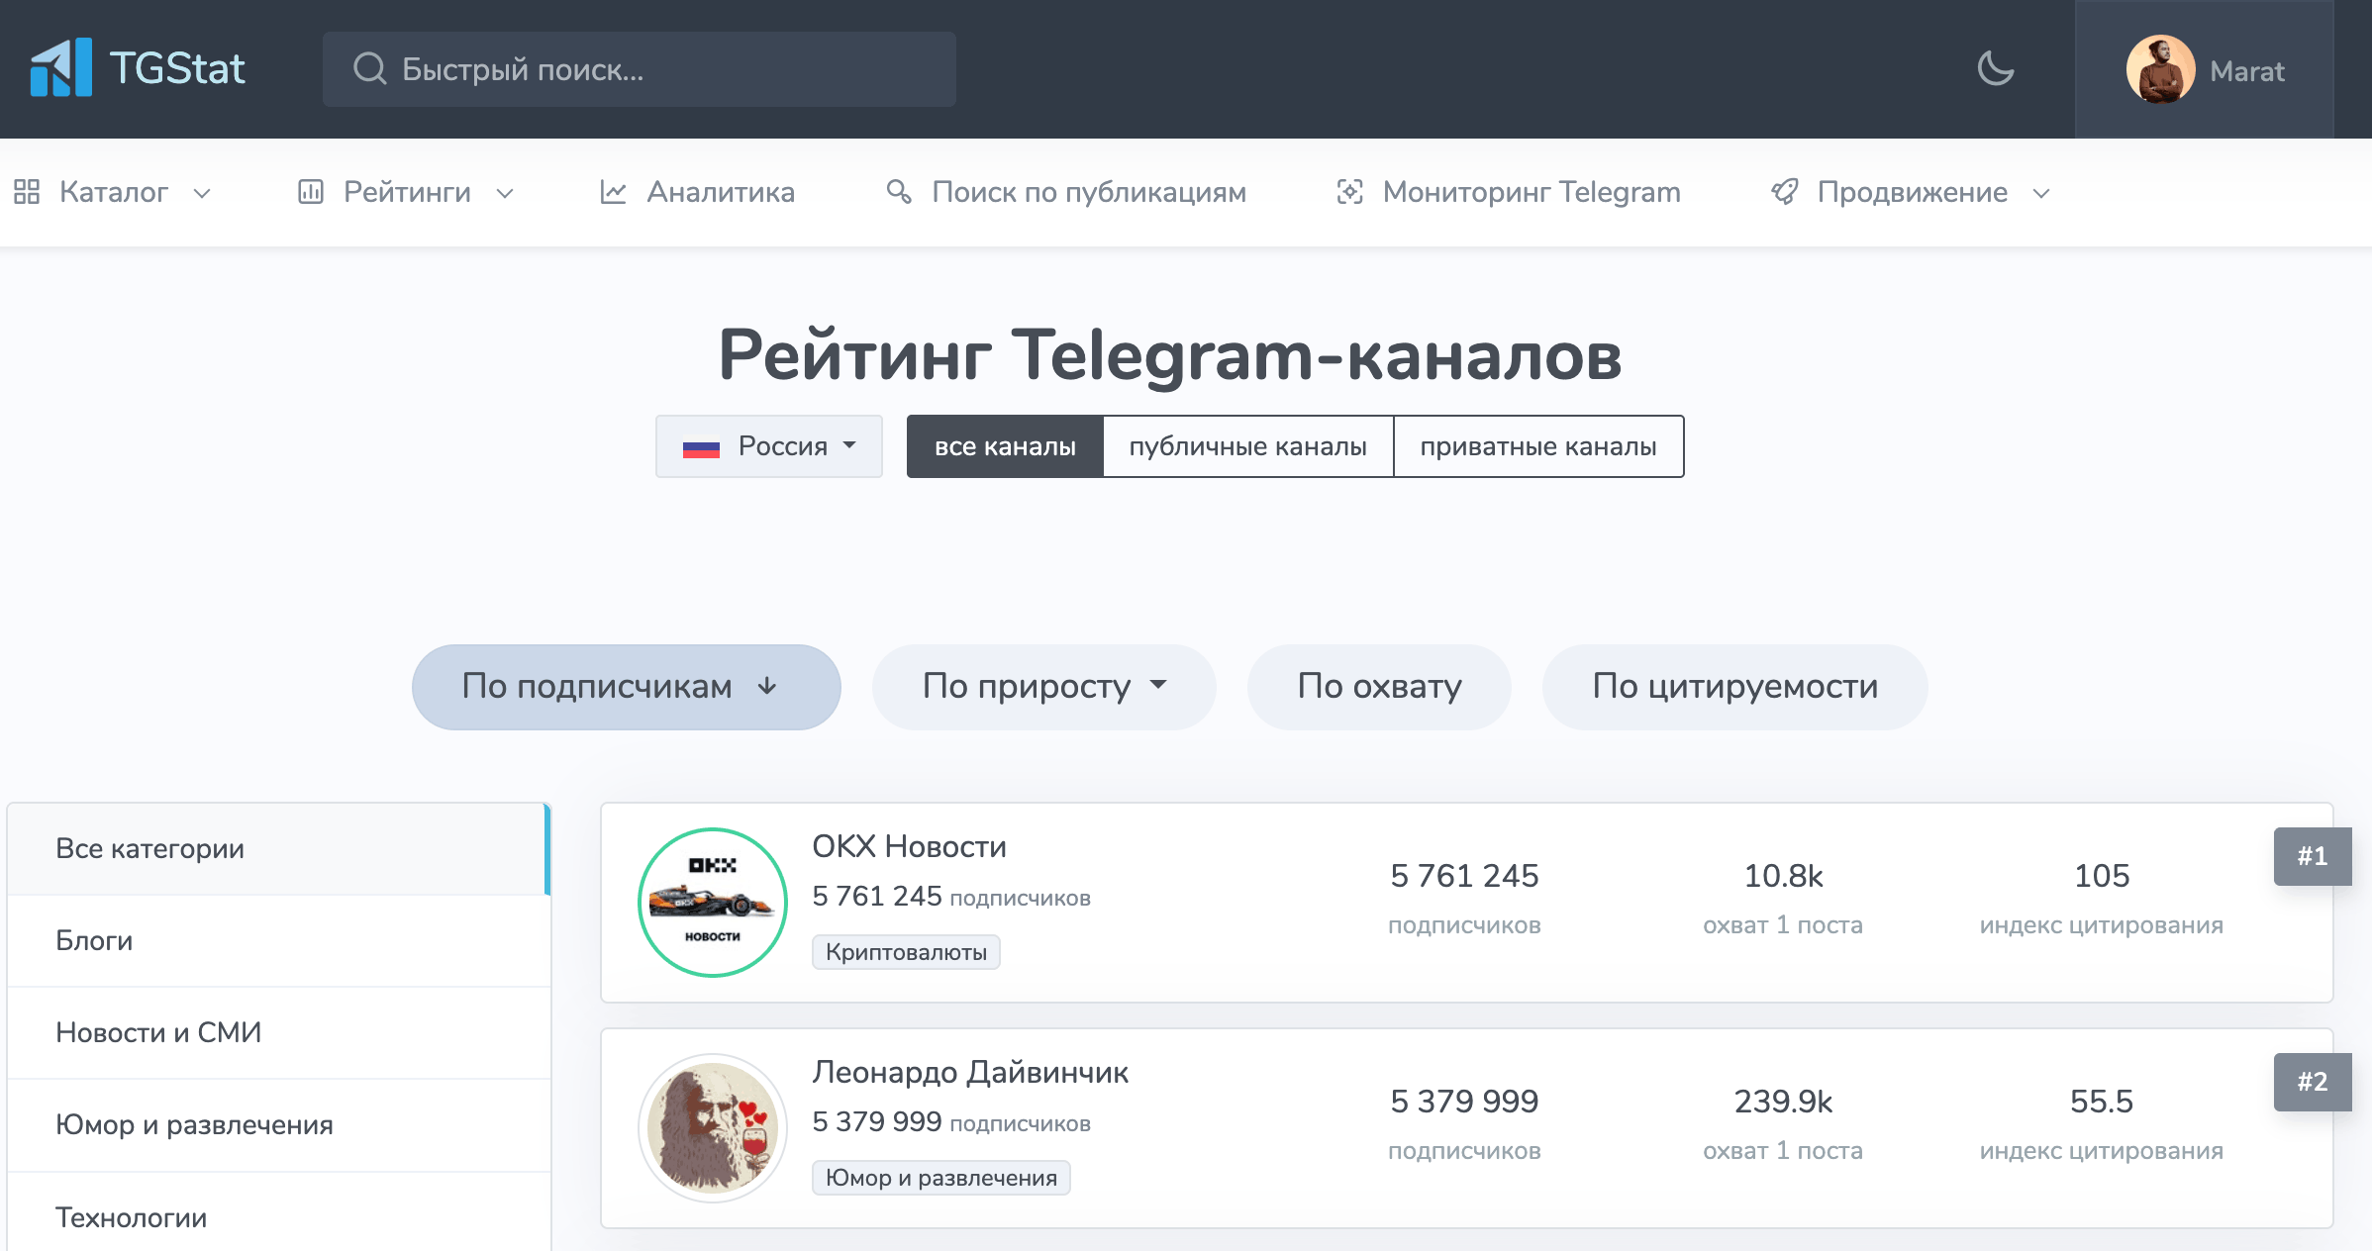Expand the Рейтинги menu chevron
2372x1251 pixels.
(x=505, y=193)
